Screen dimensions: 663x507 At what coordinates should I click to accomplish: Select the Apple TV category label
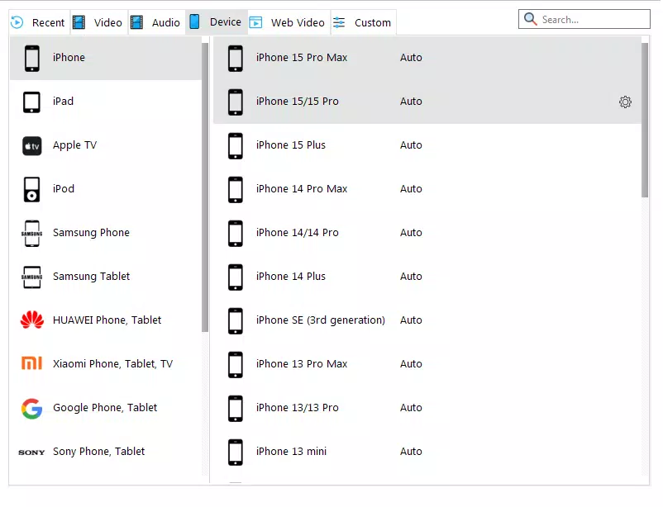click(x=74, y=145)
